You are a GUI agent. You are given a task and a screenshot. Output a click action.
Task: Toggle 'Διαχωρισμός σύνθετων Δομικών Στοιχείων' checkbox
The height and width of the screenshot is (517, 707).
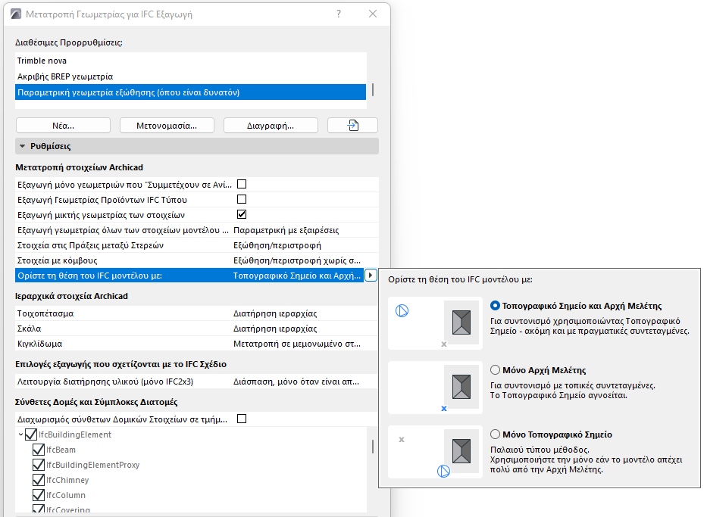coord(242,419)
